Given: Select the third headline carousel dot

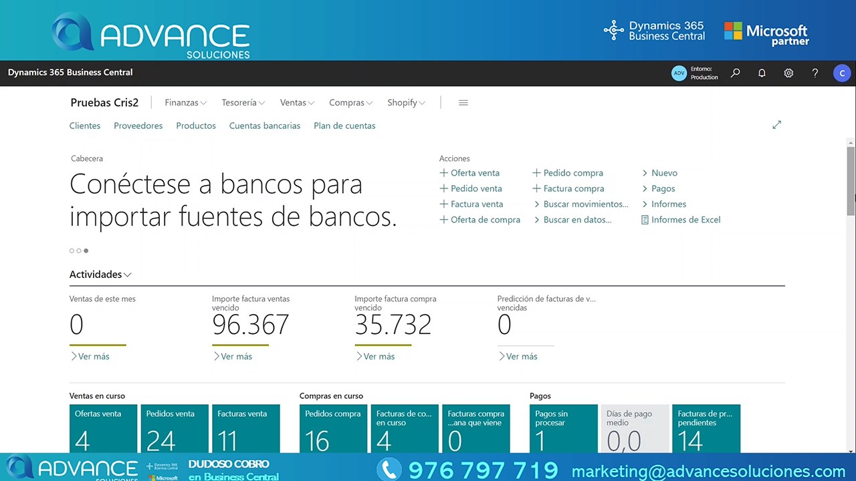Looking at the screenshot, I should pos(86,251).
